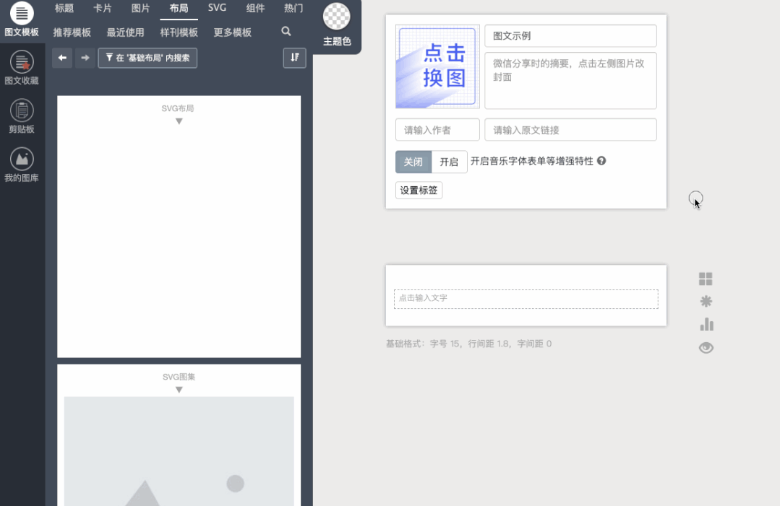Viewport: 780px width, 506px height.
Task: Open the 图文模板 sidebar panel
Action: click(22, 22)
